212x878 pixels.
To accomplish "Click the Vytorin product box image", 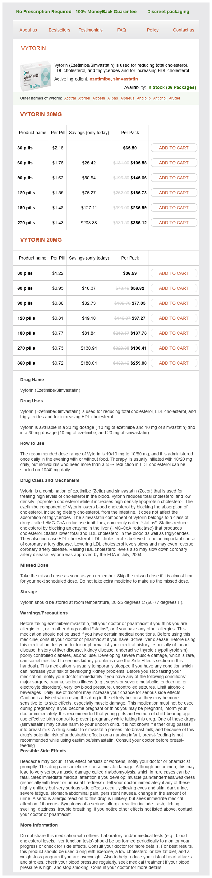I will 35,76.
